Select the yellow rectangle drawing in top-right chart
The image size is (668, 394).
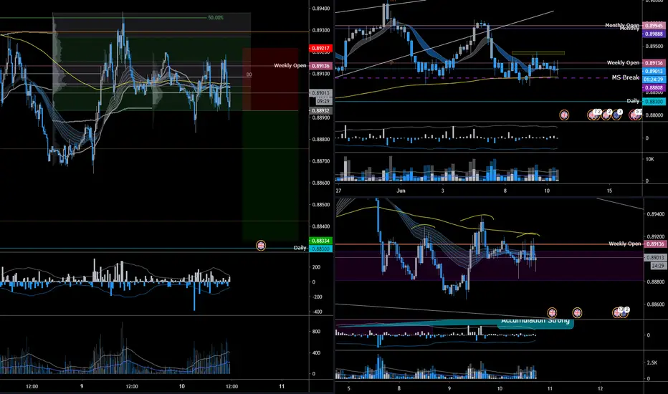[x=538, y=53]
